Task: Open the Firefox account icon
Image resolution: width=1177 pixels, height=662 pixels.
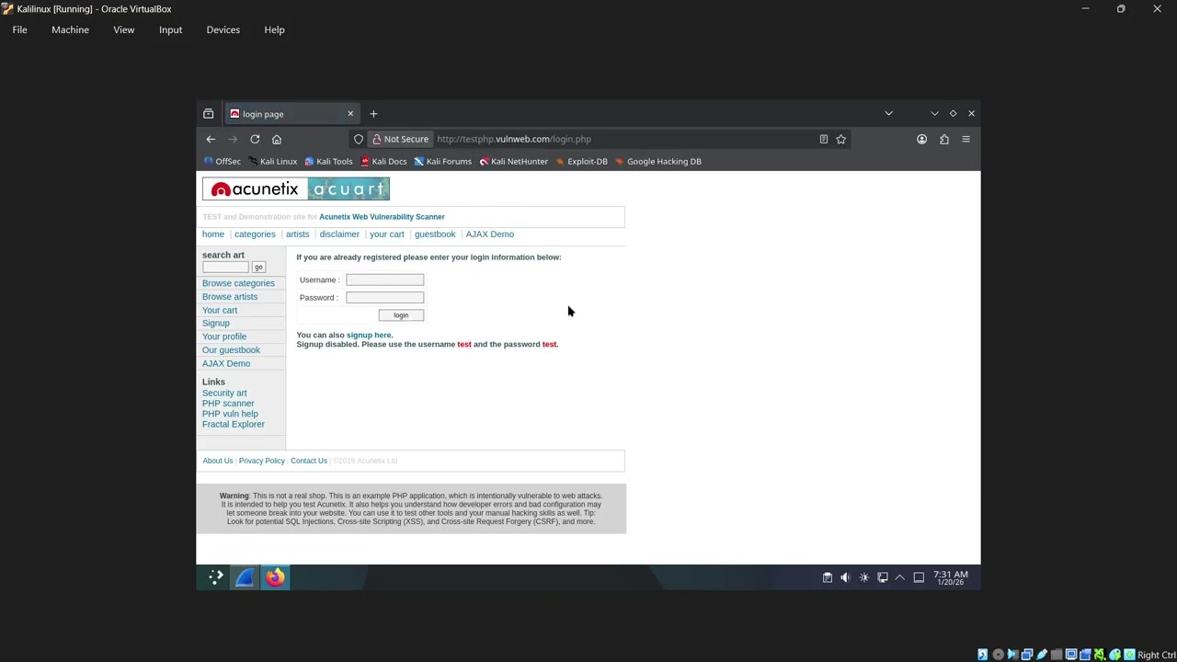Action: click(x=921, y=139)
